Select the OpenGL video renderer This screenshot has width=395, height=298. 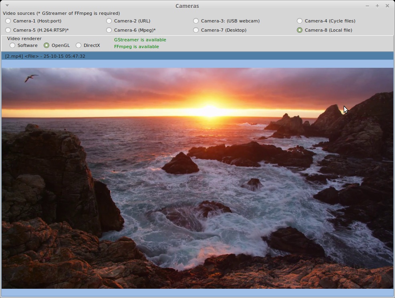click(46, 45)
